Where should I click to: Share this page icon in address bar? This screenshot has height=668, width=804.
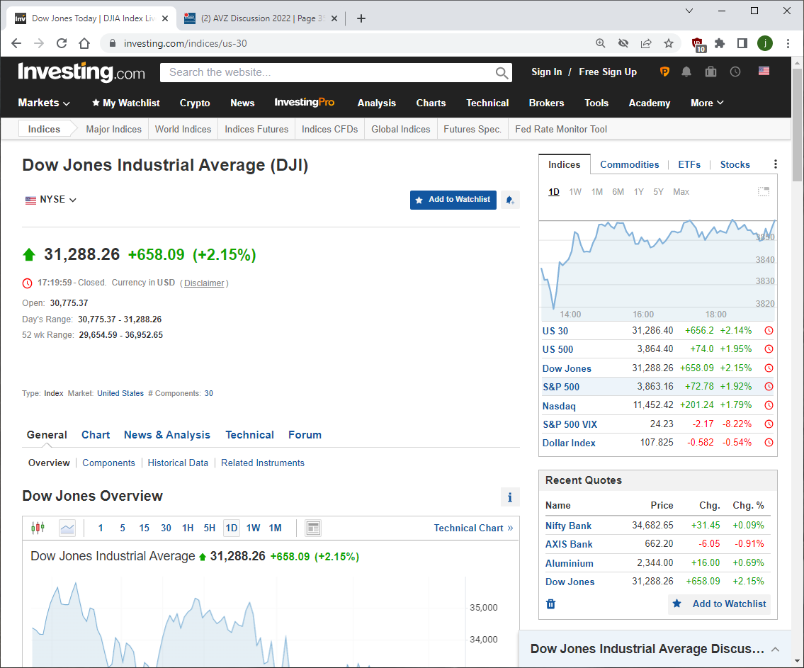(646, 44)
